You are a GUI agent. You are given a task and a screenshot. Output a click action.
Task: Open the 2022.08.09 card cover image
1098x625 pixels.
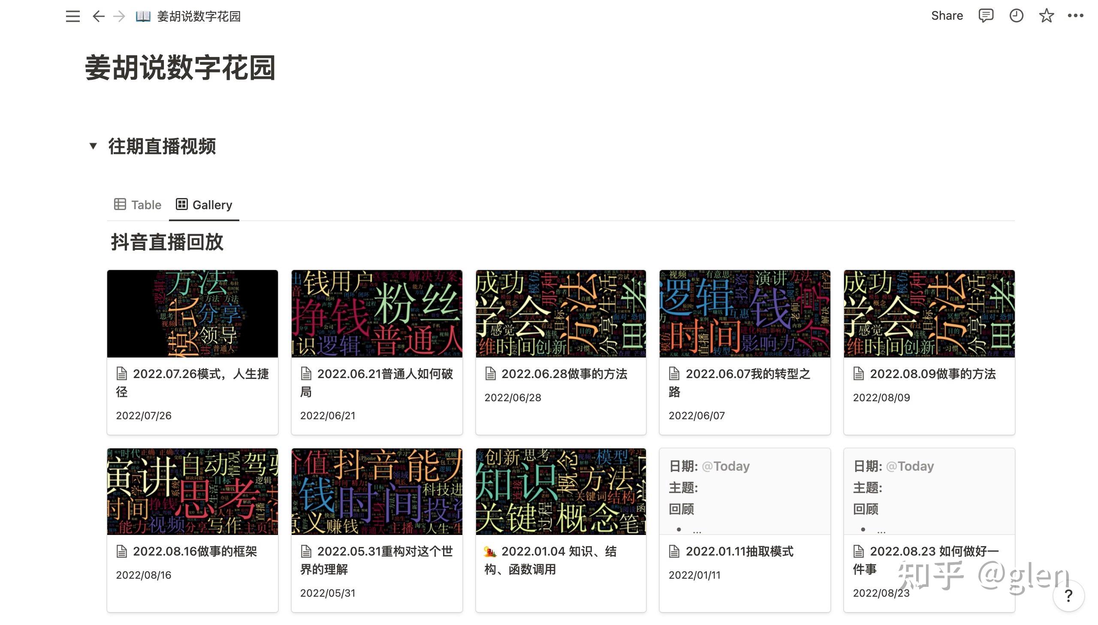[x=929, y=314]
